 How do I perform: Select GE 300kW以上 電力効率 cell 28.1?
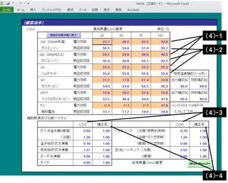coord(102,54)
